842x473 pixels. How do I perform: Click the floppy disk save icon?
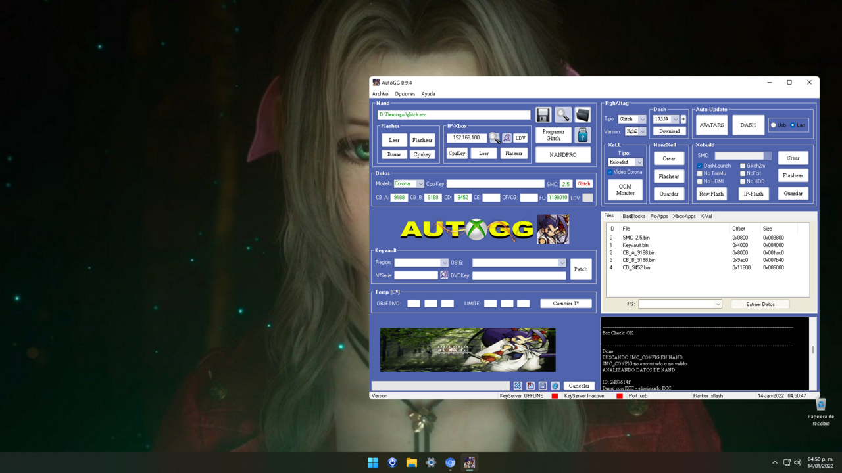click(543, 115)
